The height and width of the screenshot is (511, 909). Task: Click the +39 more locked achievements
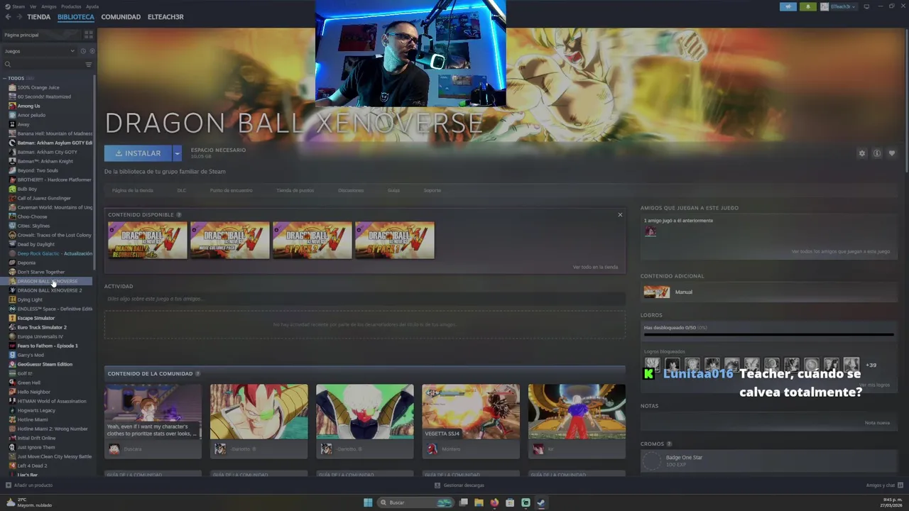point(871,365)
